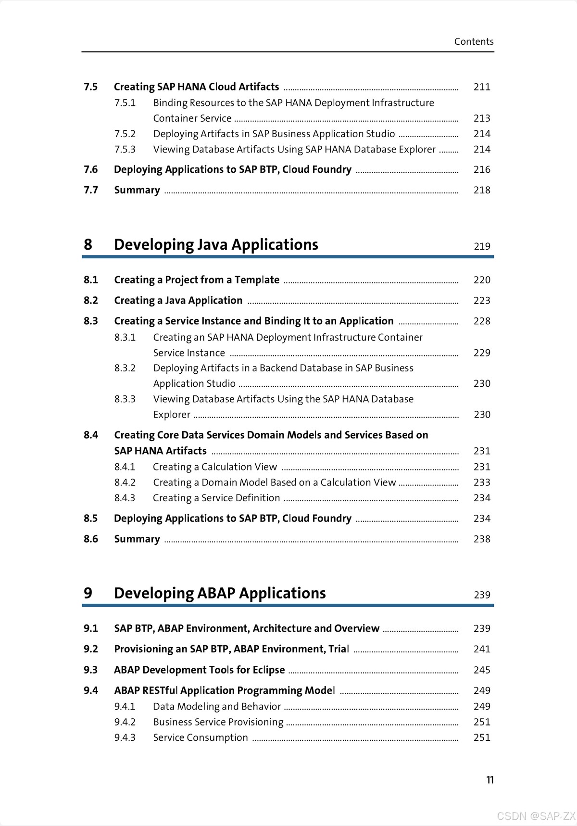Screen dimensions: 577x826
Task: Open 8.4.1 Creating a Calculation View
Action: 214,467
